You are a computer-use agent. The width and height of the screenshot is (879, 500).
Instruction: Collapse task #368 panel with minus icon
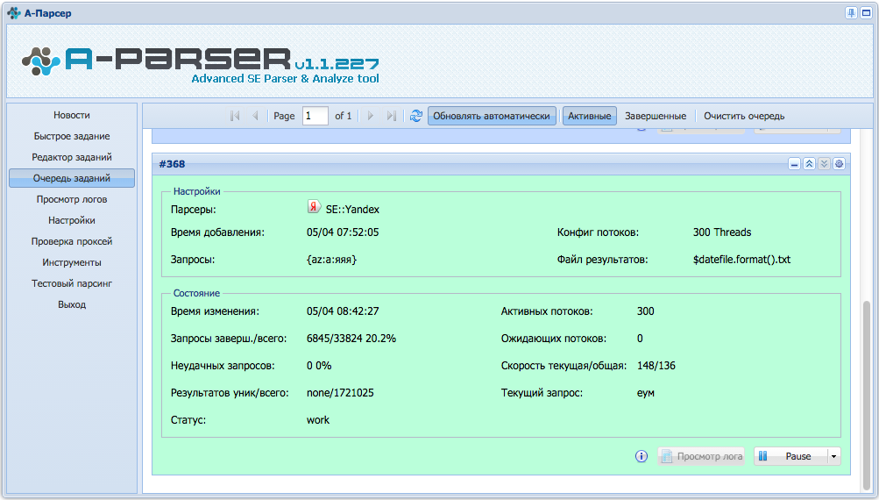794,164
